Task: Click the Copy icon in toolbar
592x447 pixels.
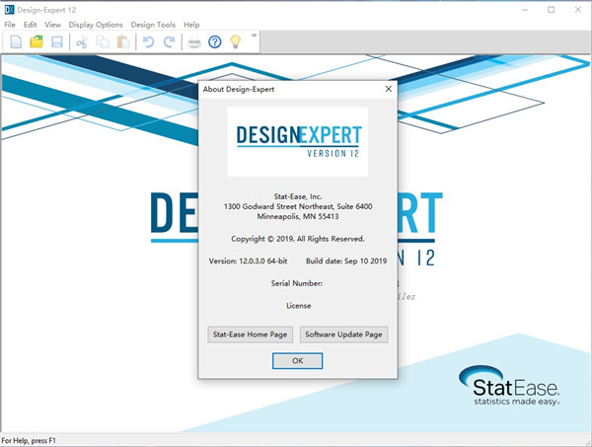Action: tap(103, 41)
